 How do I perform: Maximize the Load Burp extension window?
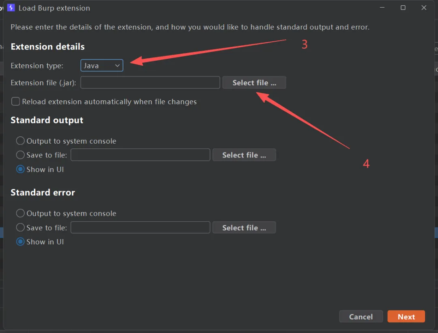[x=403, y=8]
